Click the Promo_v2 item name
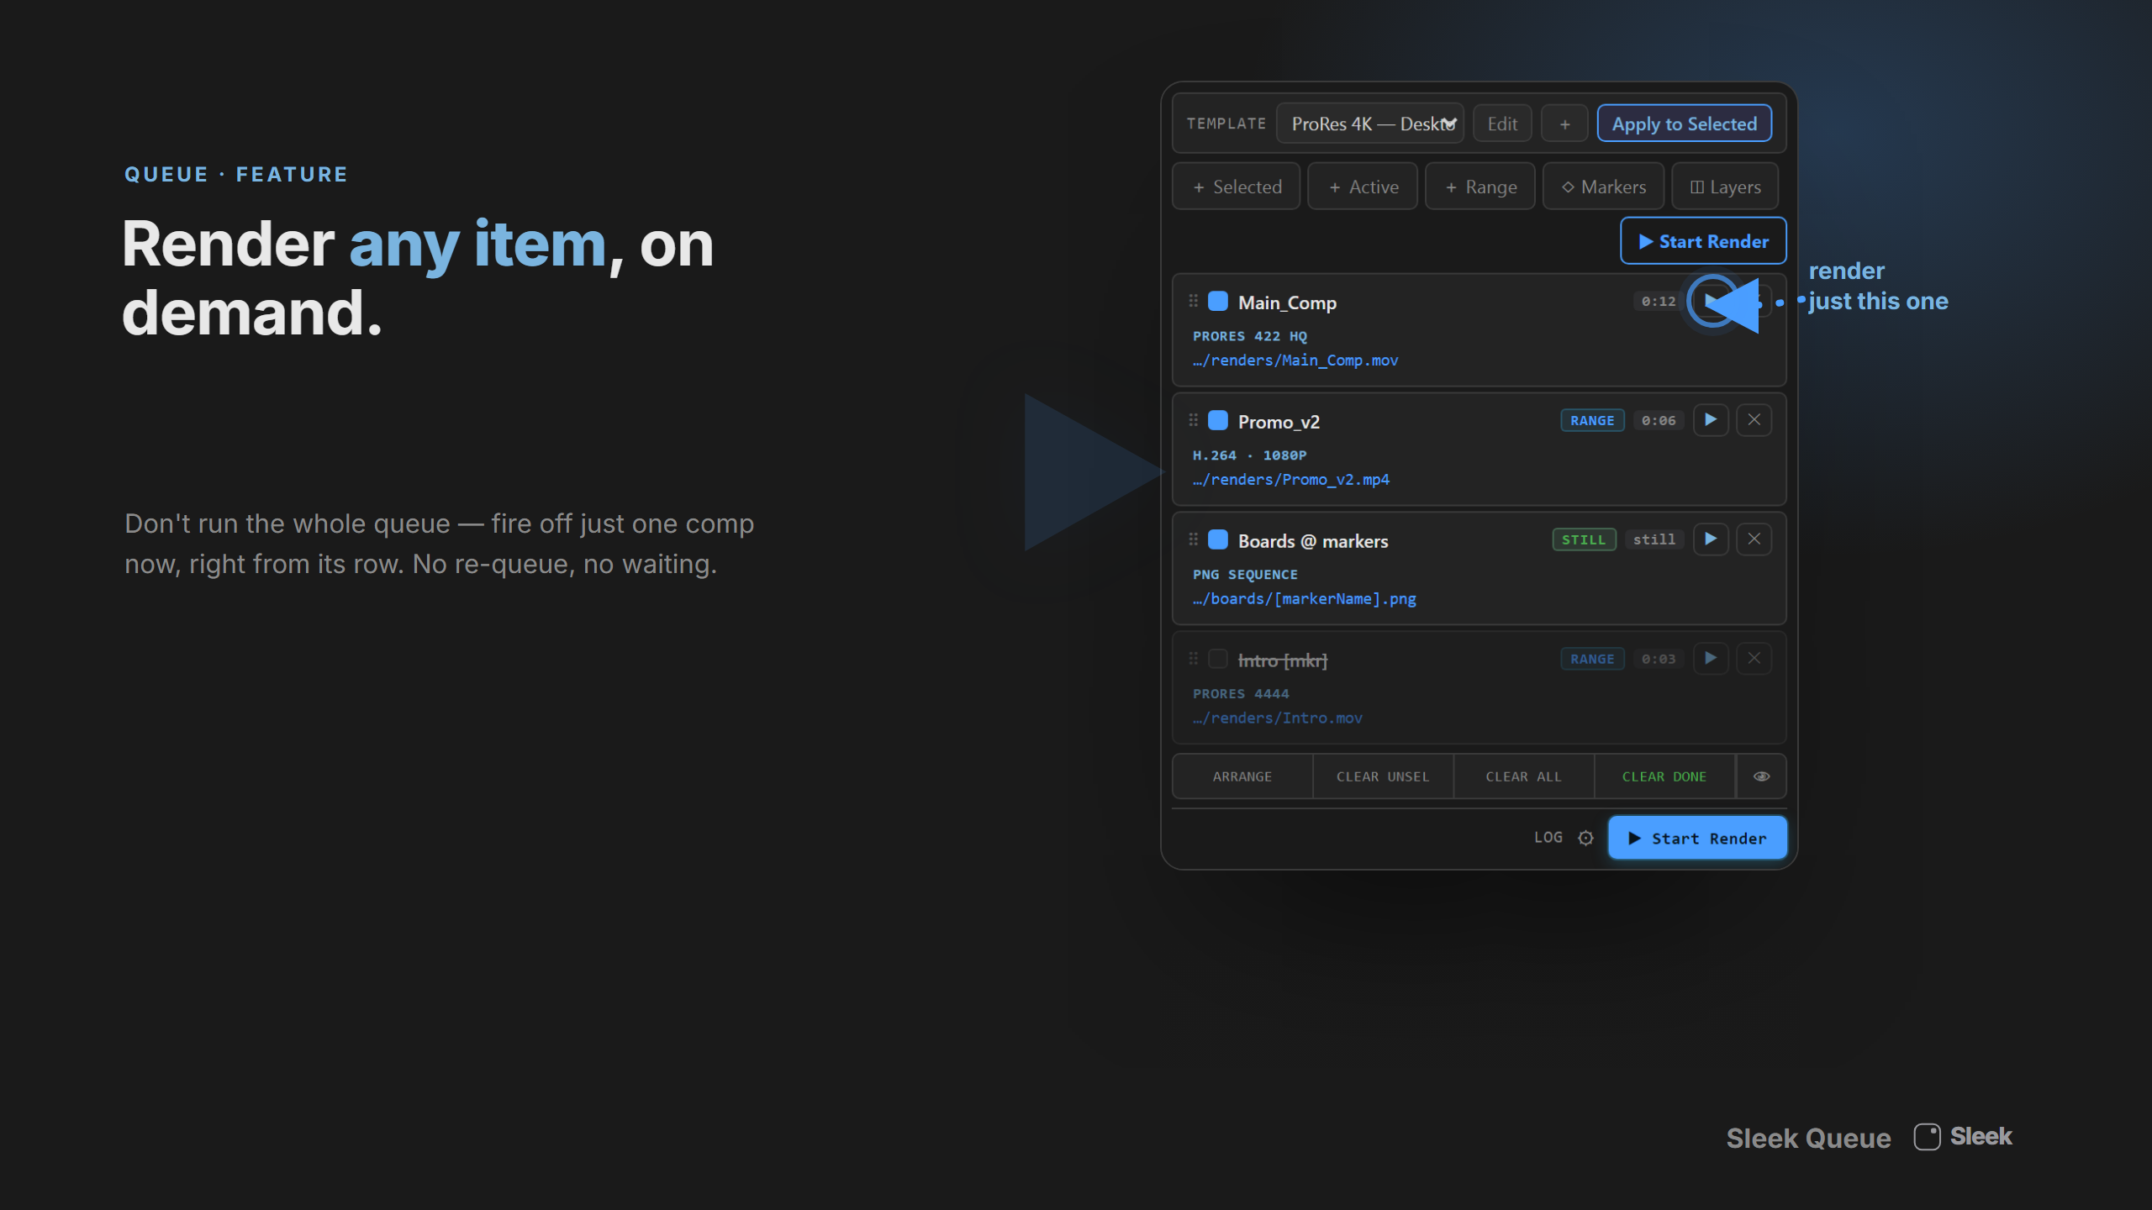The image size is (2152, 1210). coord(1279,422)
